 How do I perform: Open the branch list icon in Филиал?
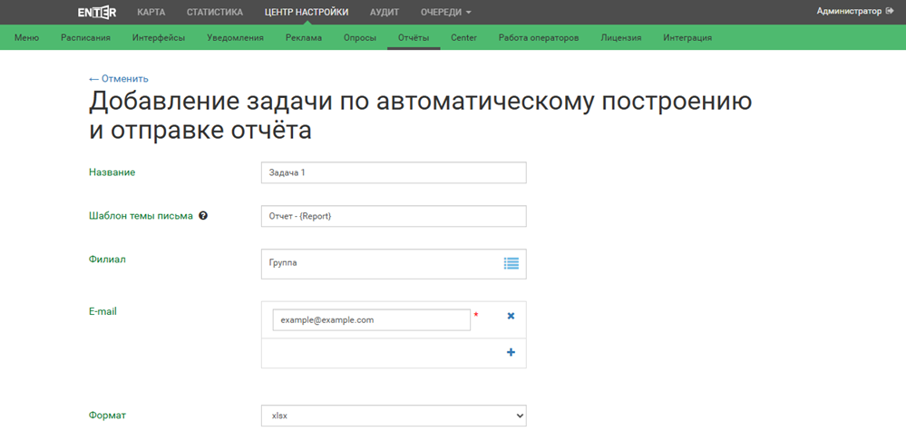pyautogui.click(x=511, y=263)
